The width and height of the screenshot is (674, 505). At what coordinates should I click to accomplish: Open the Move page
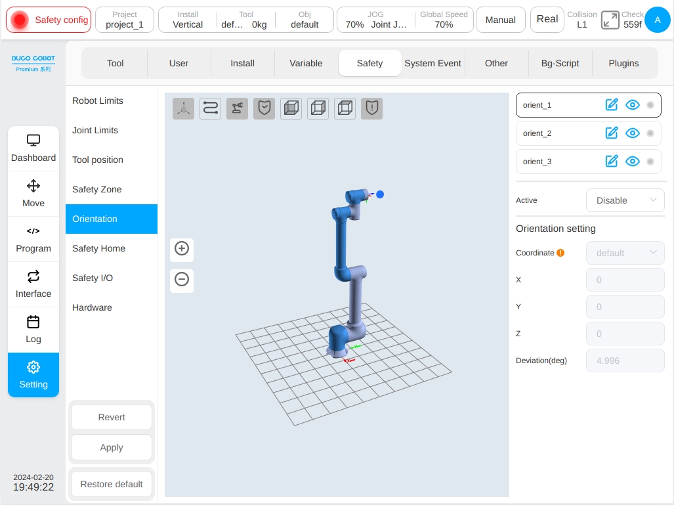click(x=33, y=194)
